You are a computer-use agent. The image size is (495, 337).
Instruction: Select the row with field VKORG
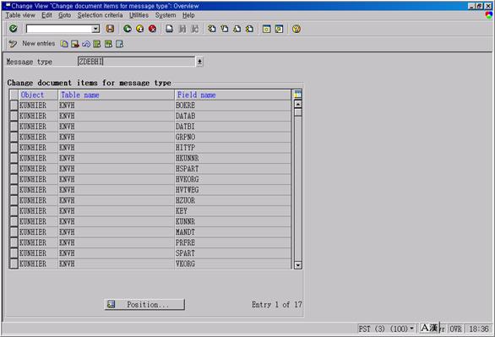14,264
